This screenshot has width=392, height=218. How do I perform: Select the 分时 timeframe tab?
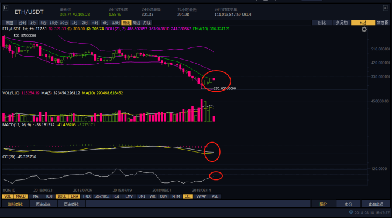tap(22, 23)
